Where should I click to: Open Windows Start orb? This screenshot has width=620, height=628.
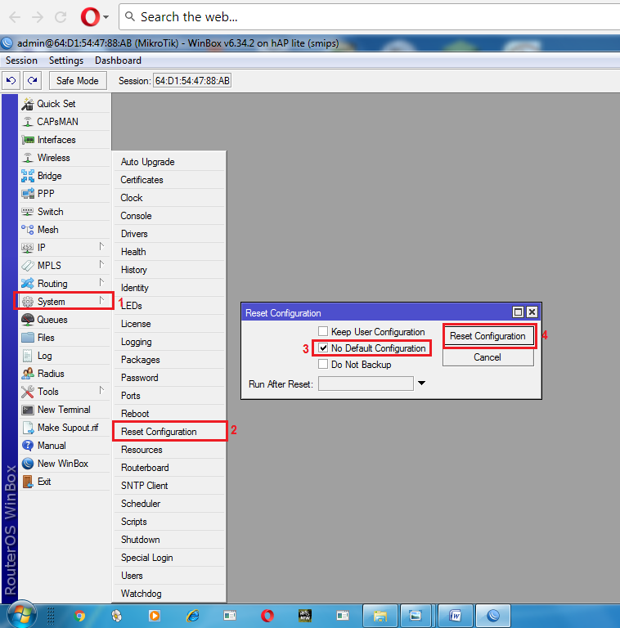pyautogui.click(x=21, y=616)
